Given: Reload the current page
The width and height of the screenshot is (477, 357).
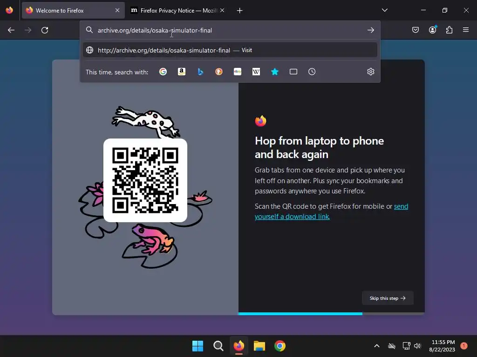Looking at the screenshot, I should coord(45,30).
